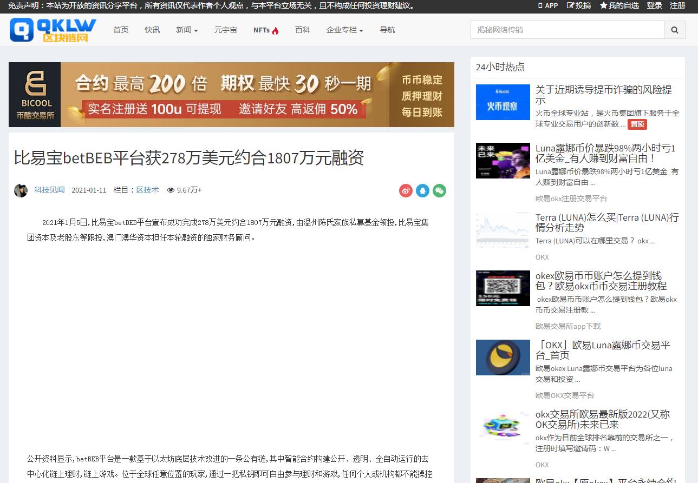The width and height of the screenshot is (698, 483).
Task: Open 投稿 submission link
Action: pyautogui.click(x=579, y=5)
